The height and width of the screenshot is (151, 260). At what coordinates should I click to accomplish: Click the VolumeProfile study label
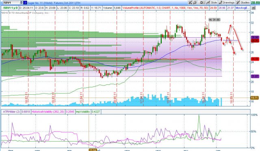165,8
